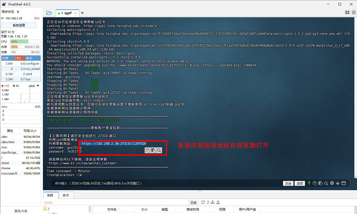The height and width of the screenshot is (214, 357).
Task: Click the scroll-to-bottom down arrow icon
Action: click(x=338, y=183)
